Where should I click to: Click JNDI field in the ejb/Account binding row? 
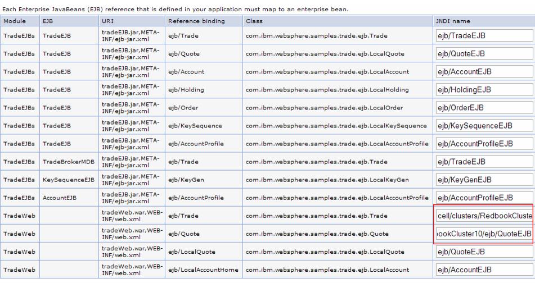tap(484, 72)
